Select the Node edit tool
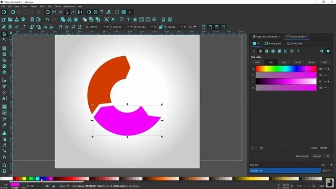The image size is (336, 189). [x=4, y=40]
